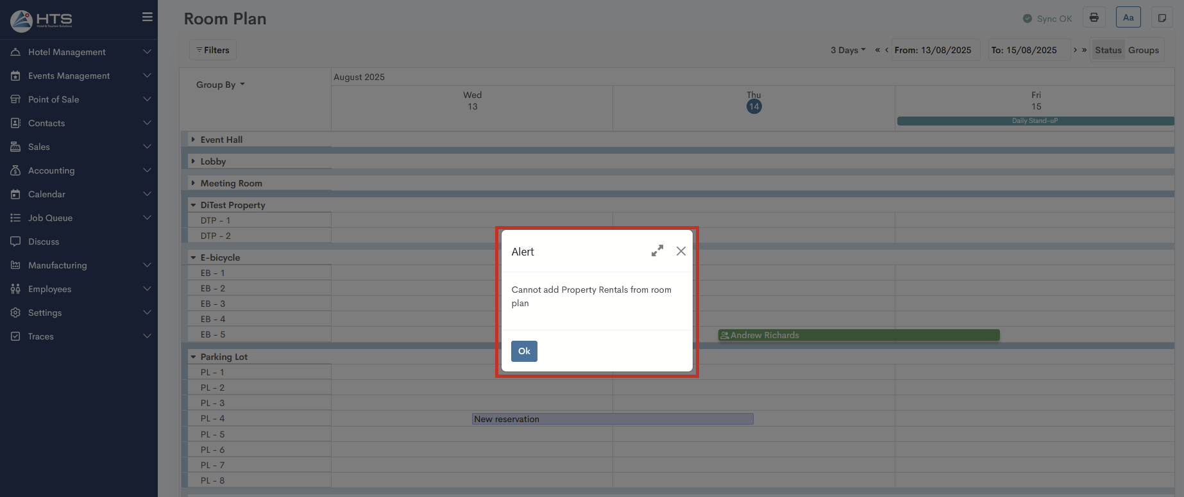Click the Sync OK status indicator
Viewport: 1184px width, 497px height.
[x=1047, y=19]
